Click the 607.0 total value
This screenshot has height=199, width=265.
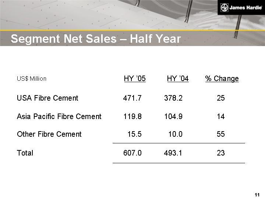(132, 153)
